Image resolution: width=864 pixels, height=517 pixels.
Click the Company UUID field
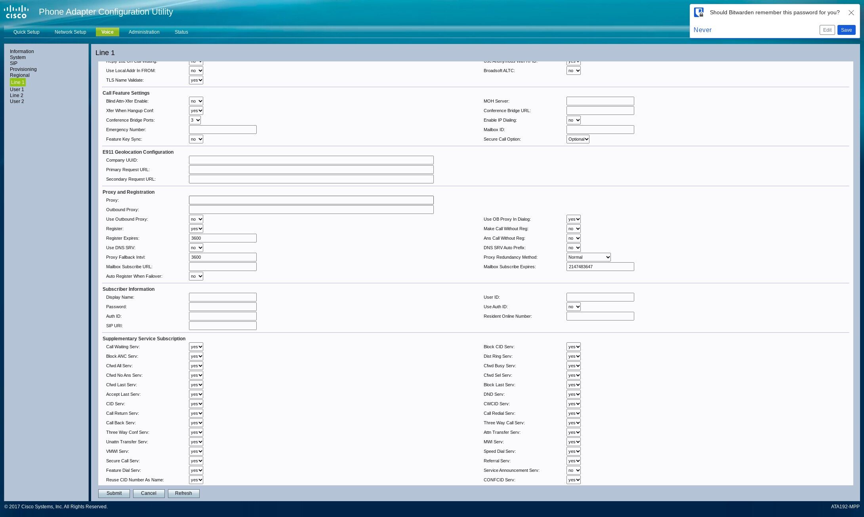tap(311, 160)
